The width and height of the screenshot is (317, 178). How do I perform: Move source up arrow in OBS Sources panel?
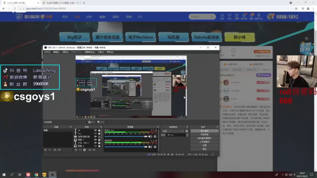pos(90,150)
